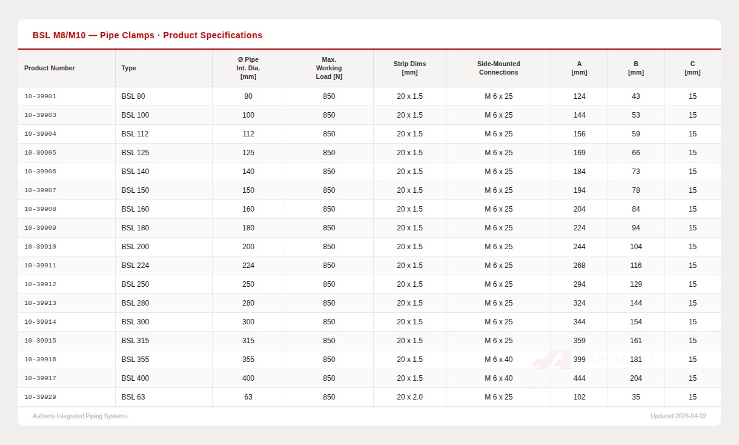Select the 20 x 2.0 strip dimension cell
Image resolution: width=739 pixels, height=445 pixels.
pyautogui.click(x=409, y=397)
